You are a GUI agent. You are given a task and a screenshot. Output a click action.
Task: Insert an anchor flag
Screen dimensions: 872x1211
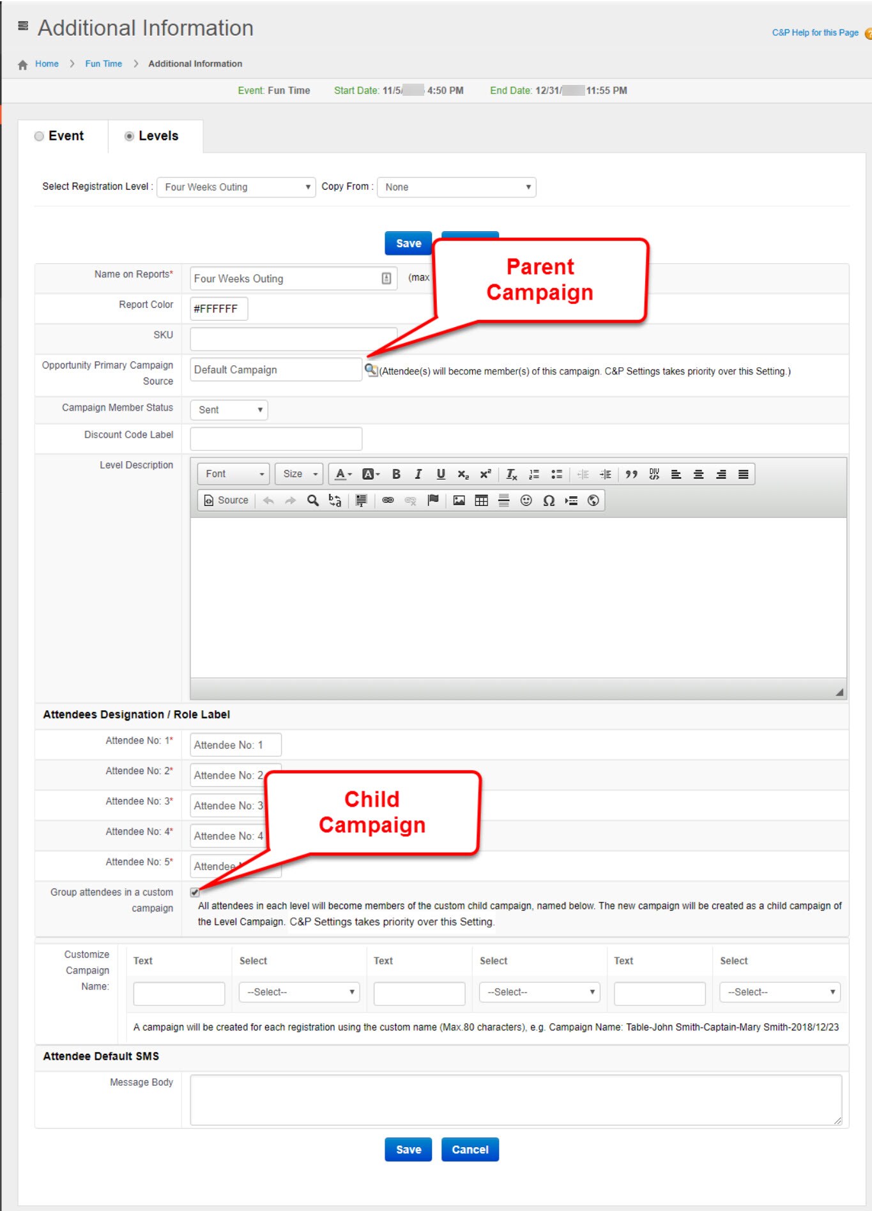click(433, 500)
